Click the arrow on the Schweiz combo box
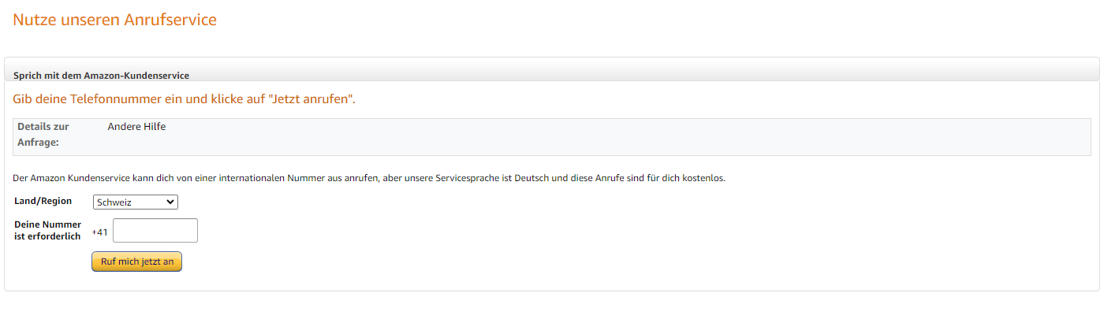Image resolution: width=1104 pixels, height=319 pixels. click(x=170, y=202)
